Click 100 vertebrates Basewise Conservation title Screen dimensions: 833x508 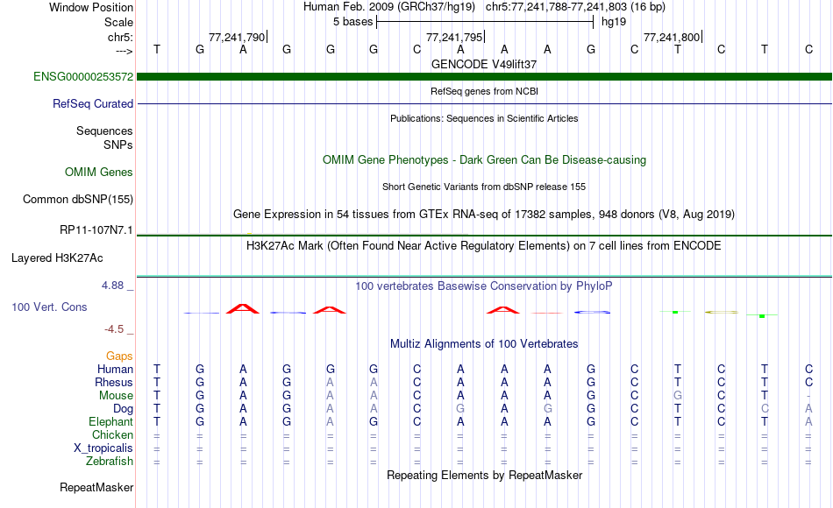484,286
